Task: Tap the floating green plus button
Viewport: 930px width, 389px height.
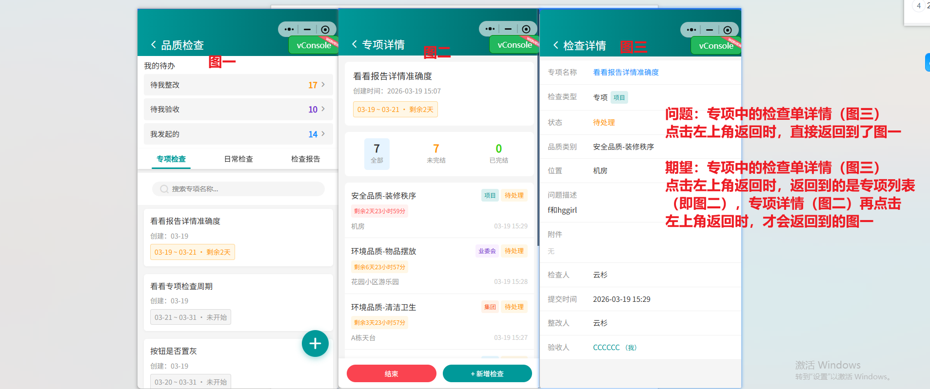Action: coord(315,344)
